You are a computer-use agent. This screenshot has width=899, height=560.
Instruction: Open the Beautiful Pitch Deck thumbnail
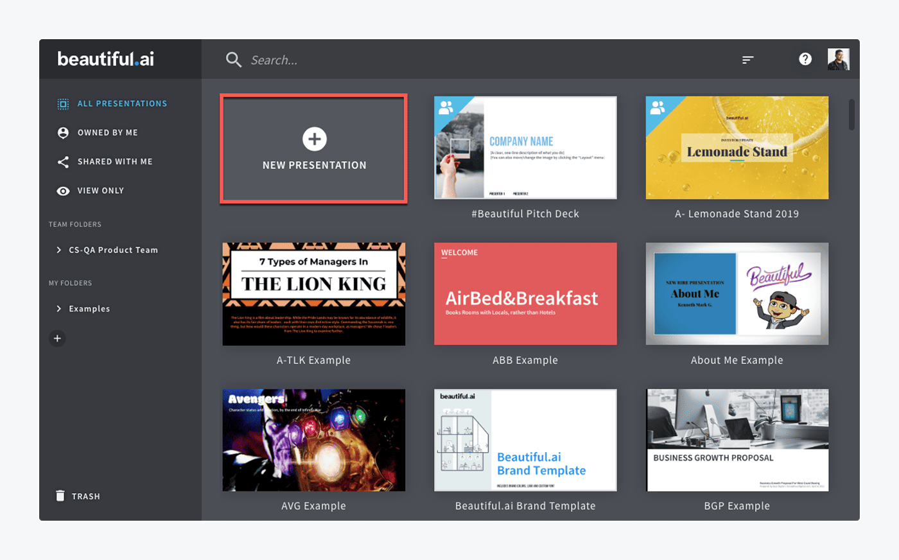coord(525,148)
